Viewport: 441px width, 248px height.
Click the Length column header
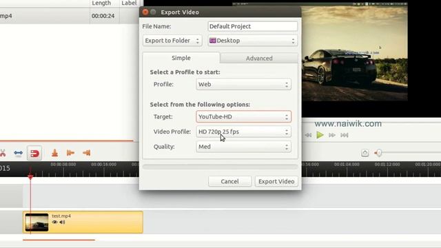[101, 3]
